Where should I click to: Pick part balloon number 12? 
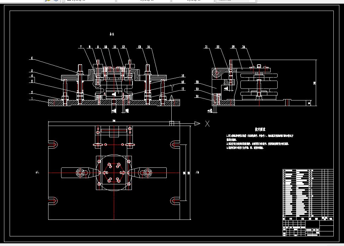tap(124, 47)
